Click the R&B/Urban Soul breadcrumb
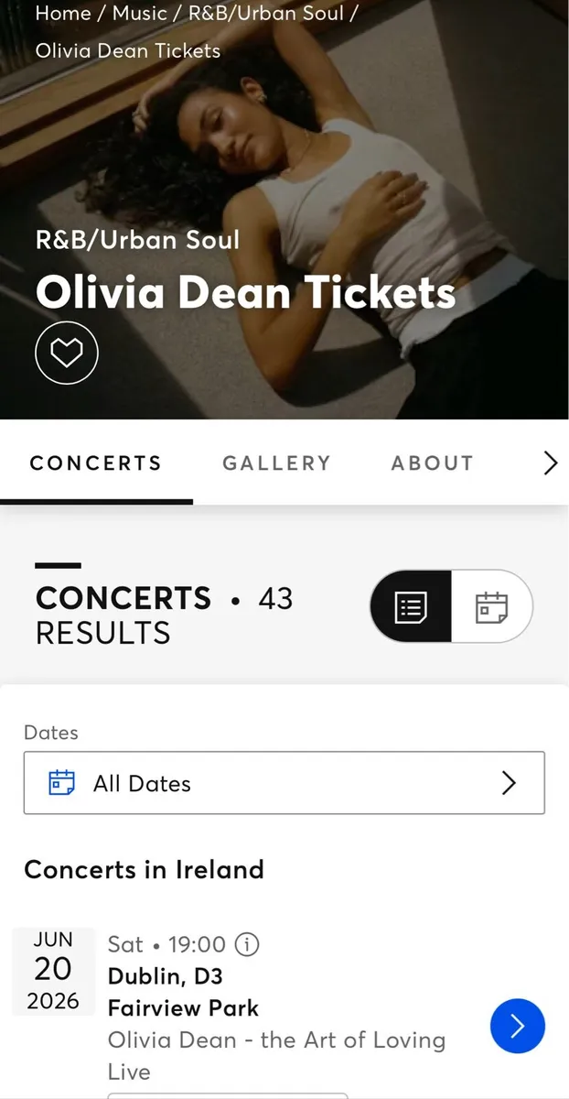 click(x=265, y=13)
